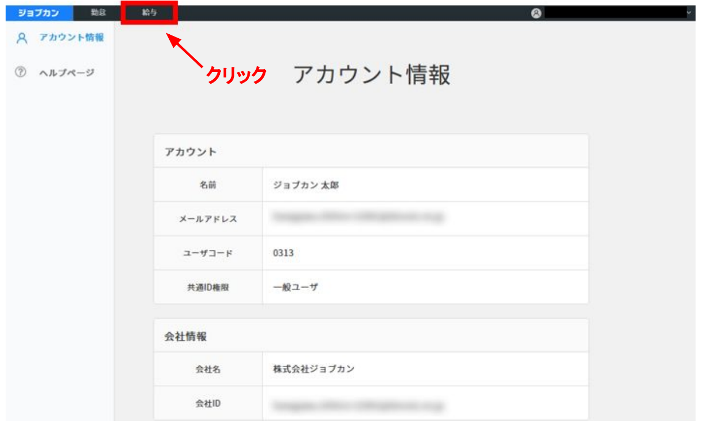Click the person icon beside アカウント情報
The width and height of the screenshot is (704, 429).
point(22,38)
